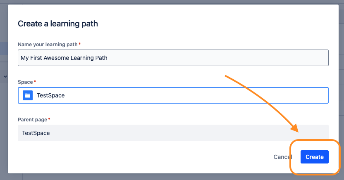Click the blue Create button
Viewport: 344px width, 180px height.
click(314, 157)
